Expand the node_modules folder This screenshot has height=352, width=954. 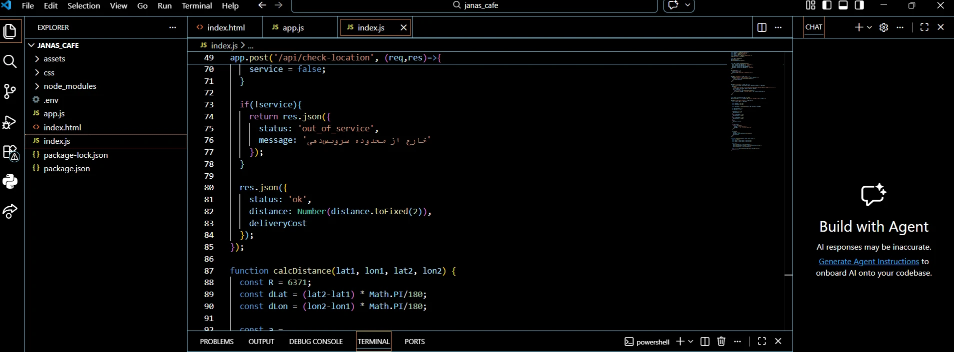[69, 86]
